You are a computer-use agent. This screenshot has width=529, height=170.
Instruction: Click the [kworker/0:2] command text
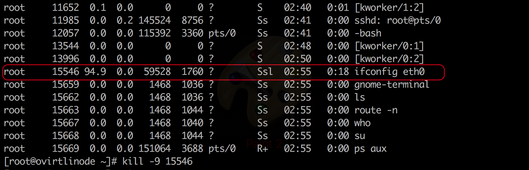[389, 59]
